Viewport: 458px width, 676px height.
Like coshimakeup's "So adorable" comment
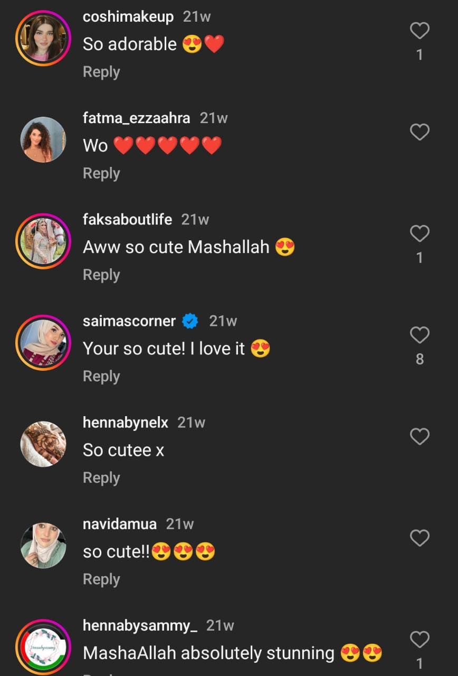point(419,31)
